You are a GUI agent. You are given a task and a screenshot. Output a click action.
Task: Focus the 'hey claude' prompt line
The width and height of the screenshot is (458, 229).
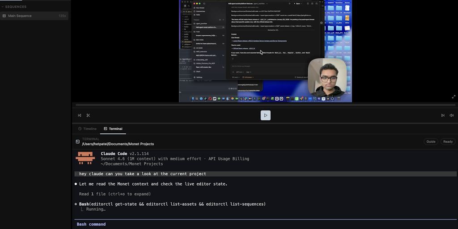click(x=266, y=174)
